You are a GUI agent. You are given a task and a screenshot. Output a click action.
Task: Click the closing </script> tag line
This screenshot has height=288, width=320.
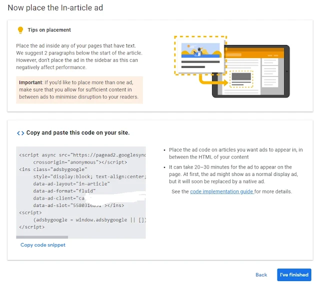[31, 227]
